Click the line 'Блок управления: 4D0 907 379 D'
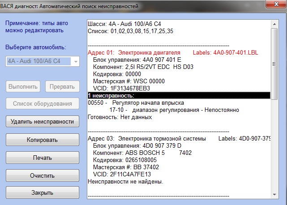The width and height of the screenshot is (287, 205). pos(137,146)
